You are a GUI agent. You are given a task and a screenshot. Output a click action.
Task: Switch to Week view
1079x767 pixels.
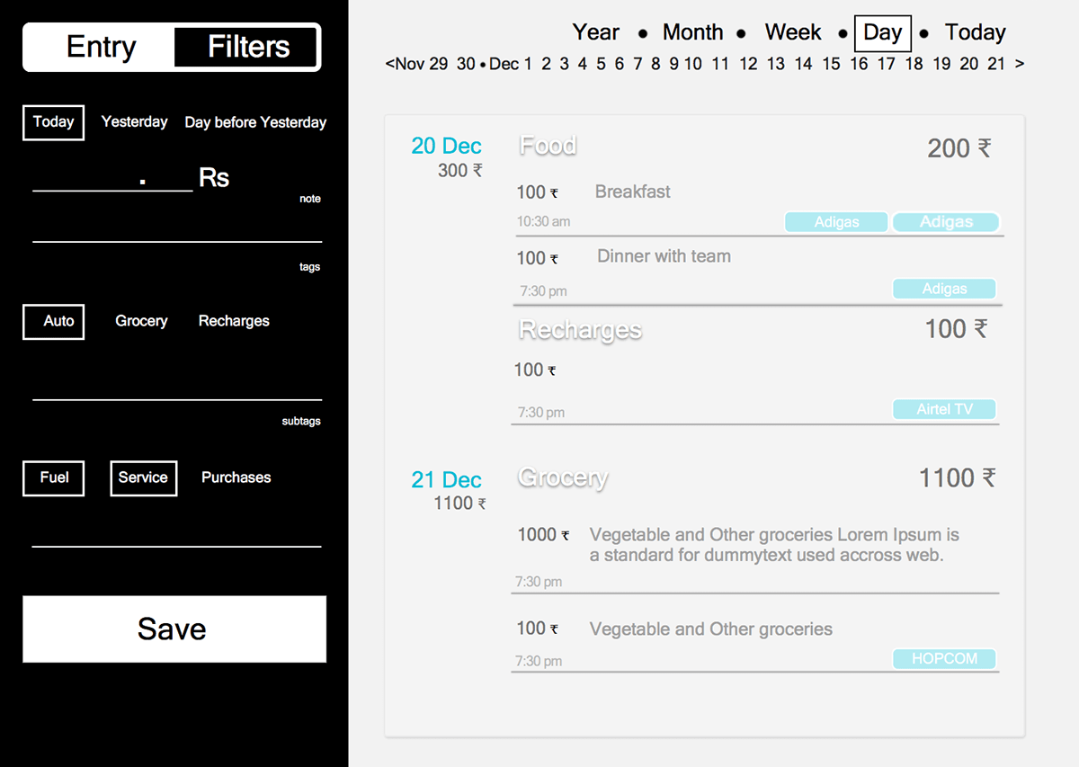pyautogui.click(x=793, y=32)
